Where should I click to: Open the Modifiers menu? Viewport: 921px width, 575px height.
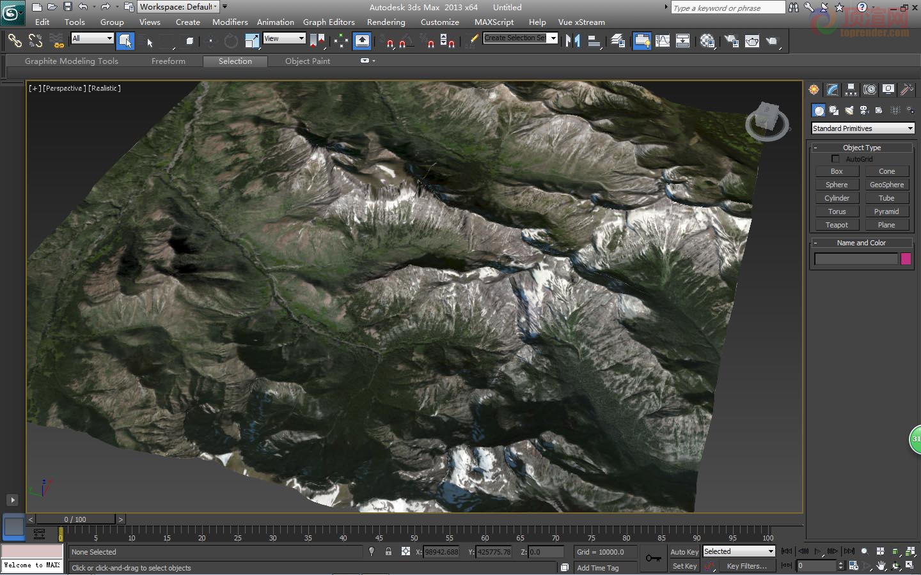coord(230,22)
